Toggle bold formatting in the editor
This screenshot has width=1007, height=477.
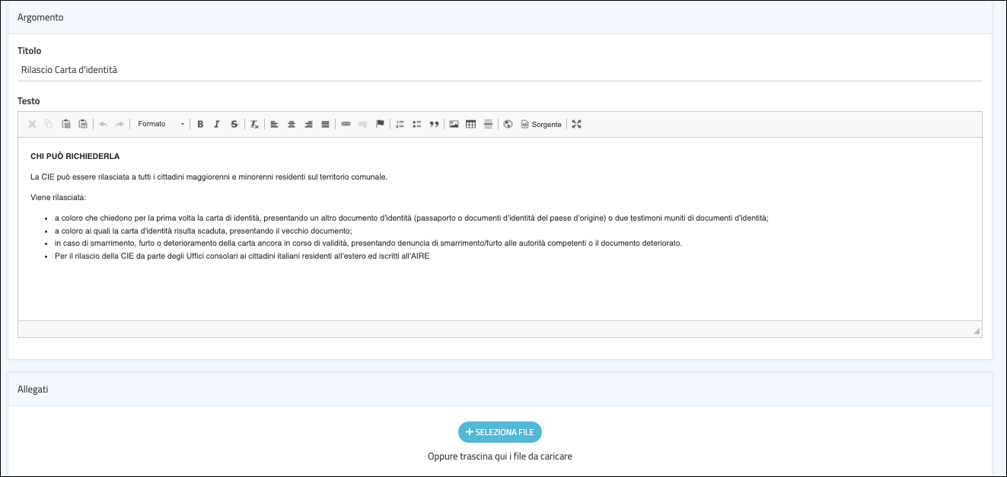coord(200,124)
